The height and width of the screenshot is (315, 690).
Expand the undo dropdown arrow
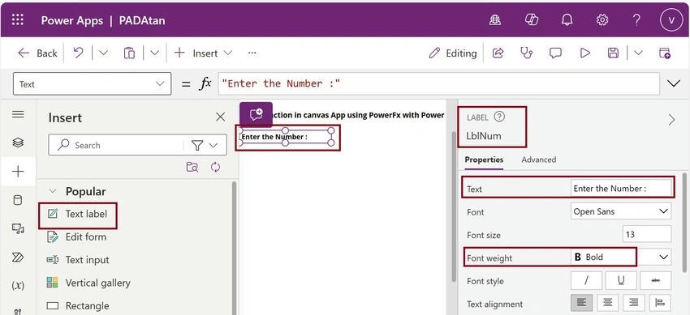pyautogui.click(x=103, y=53)
